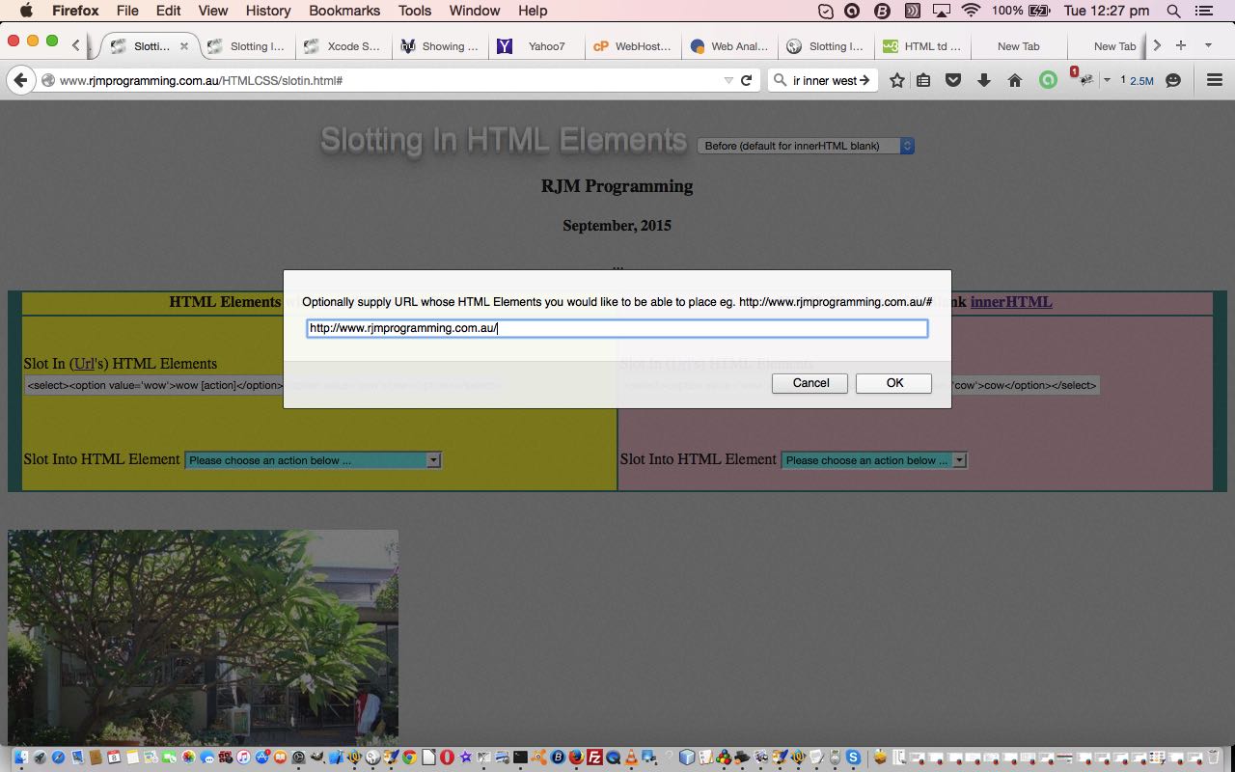Screen dimensions: 1235x772
Task: Click OK in the URL prompt
Action: 893,383
